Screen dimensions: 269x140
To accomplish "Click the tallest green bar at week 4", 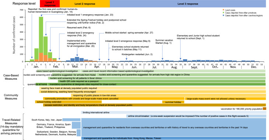I will [41, 35].
